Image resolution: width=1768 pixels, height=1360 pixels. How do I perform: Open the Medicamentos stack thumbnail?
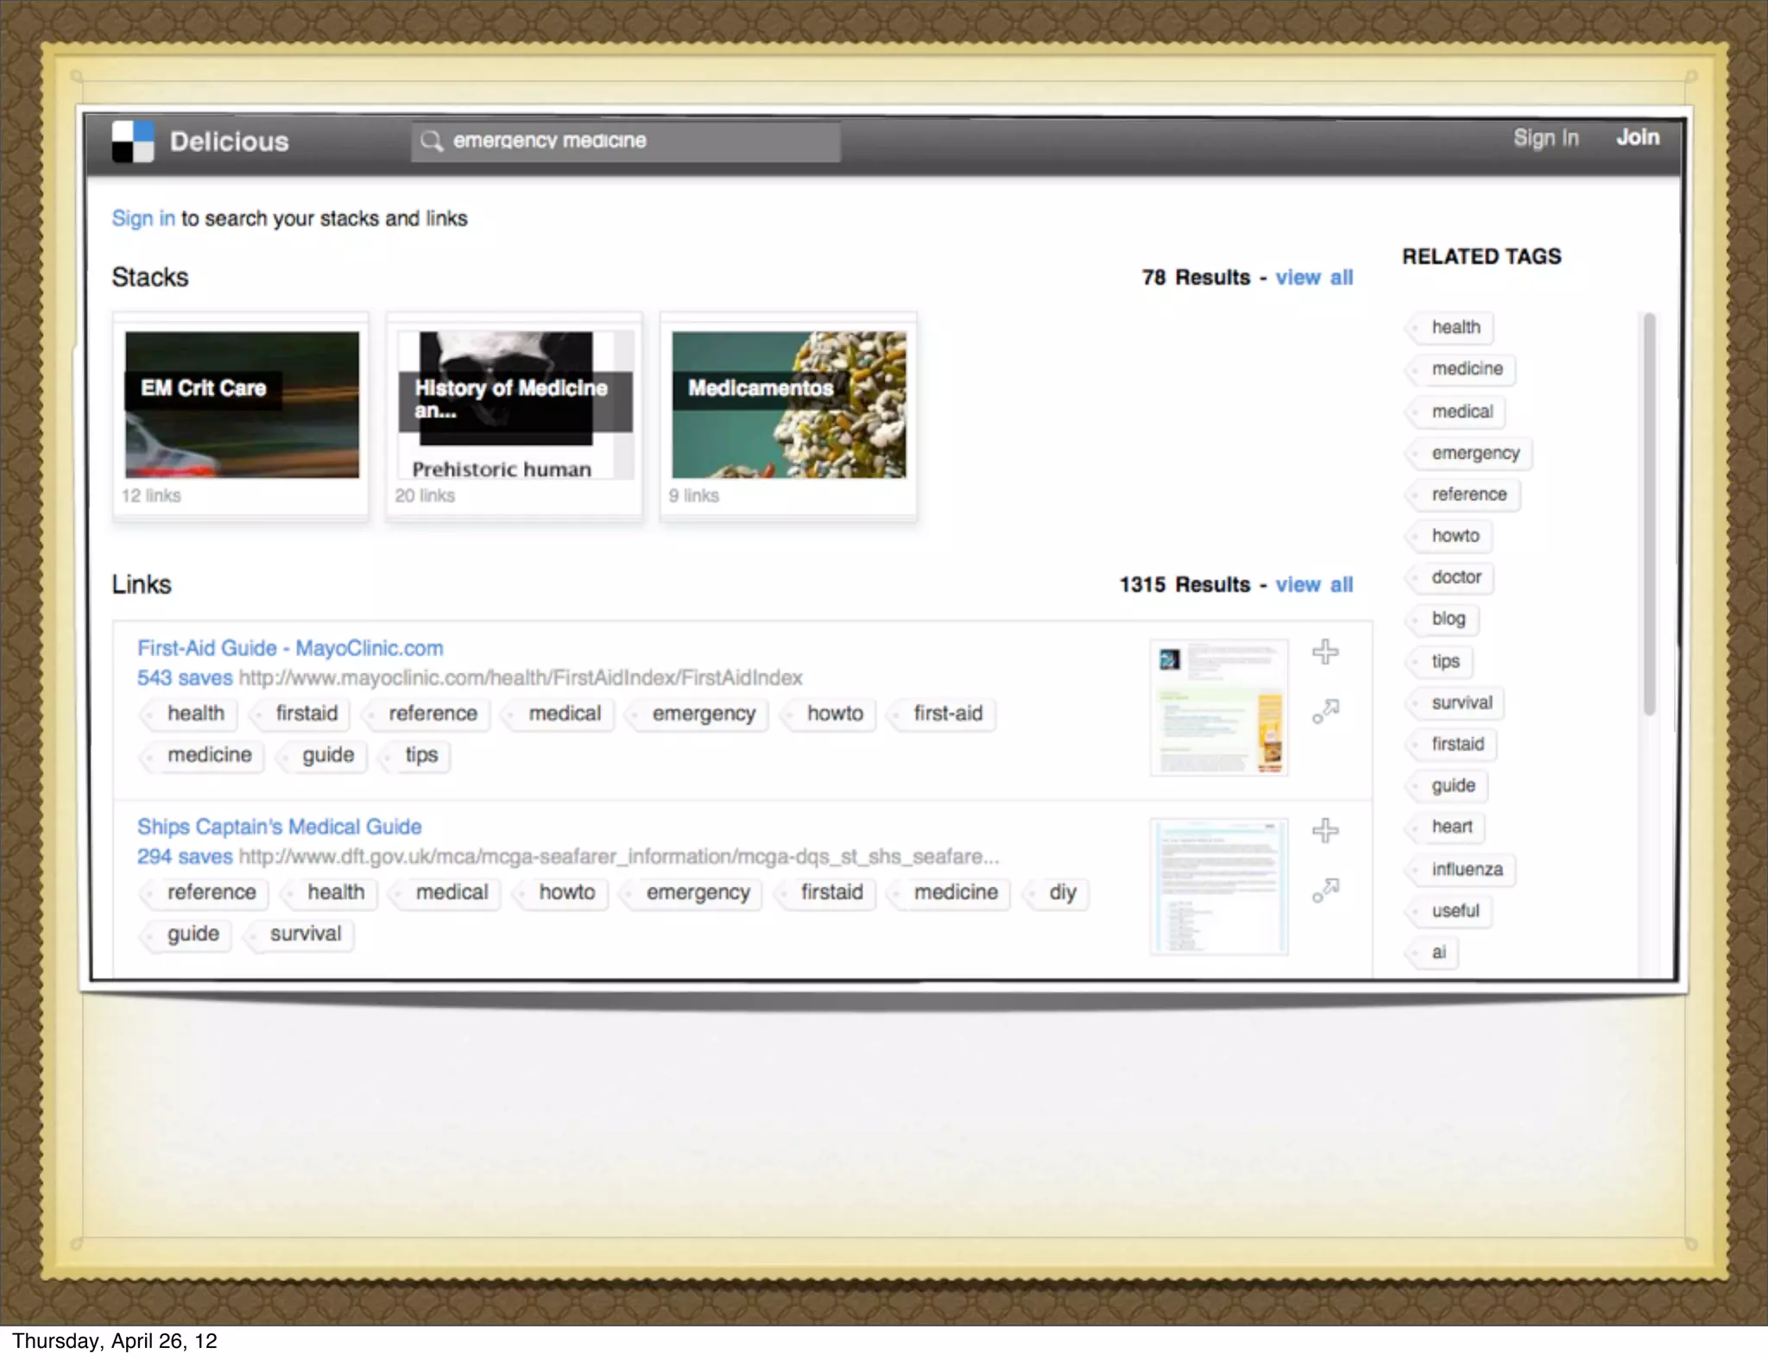coord(789,405)
